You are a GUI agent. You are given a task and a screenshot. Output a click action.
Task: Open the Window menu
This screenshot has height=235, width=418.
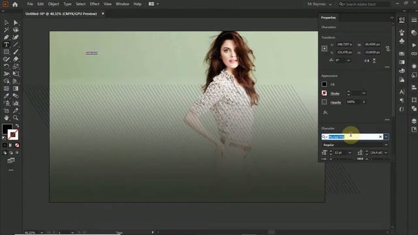click(x=122, y=4)
